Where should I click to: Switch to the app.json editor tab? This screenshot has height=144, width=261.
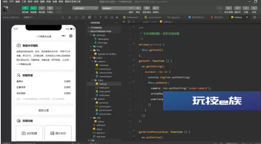coord(174,17)
